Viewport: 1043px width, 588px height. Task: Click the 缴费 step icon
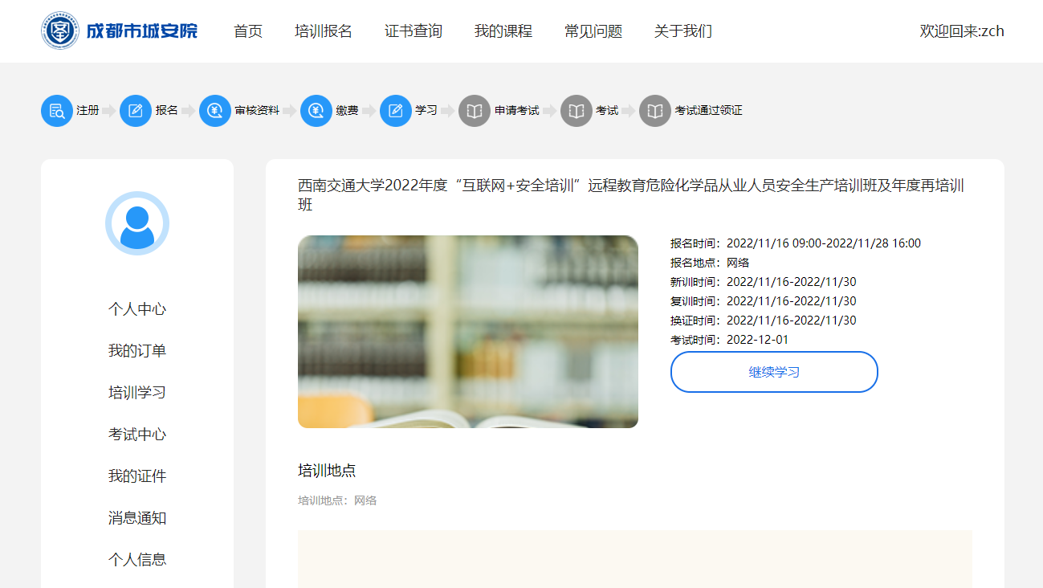[316, 110]
